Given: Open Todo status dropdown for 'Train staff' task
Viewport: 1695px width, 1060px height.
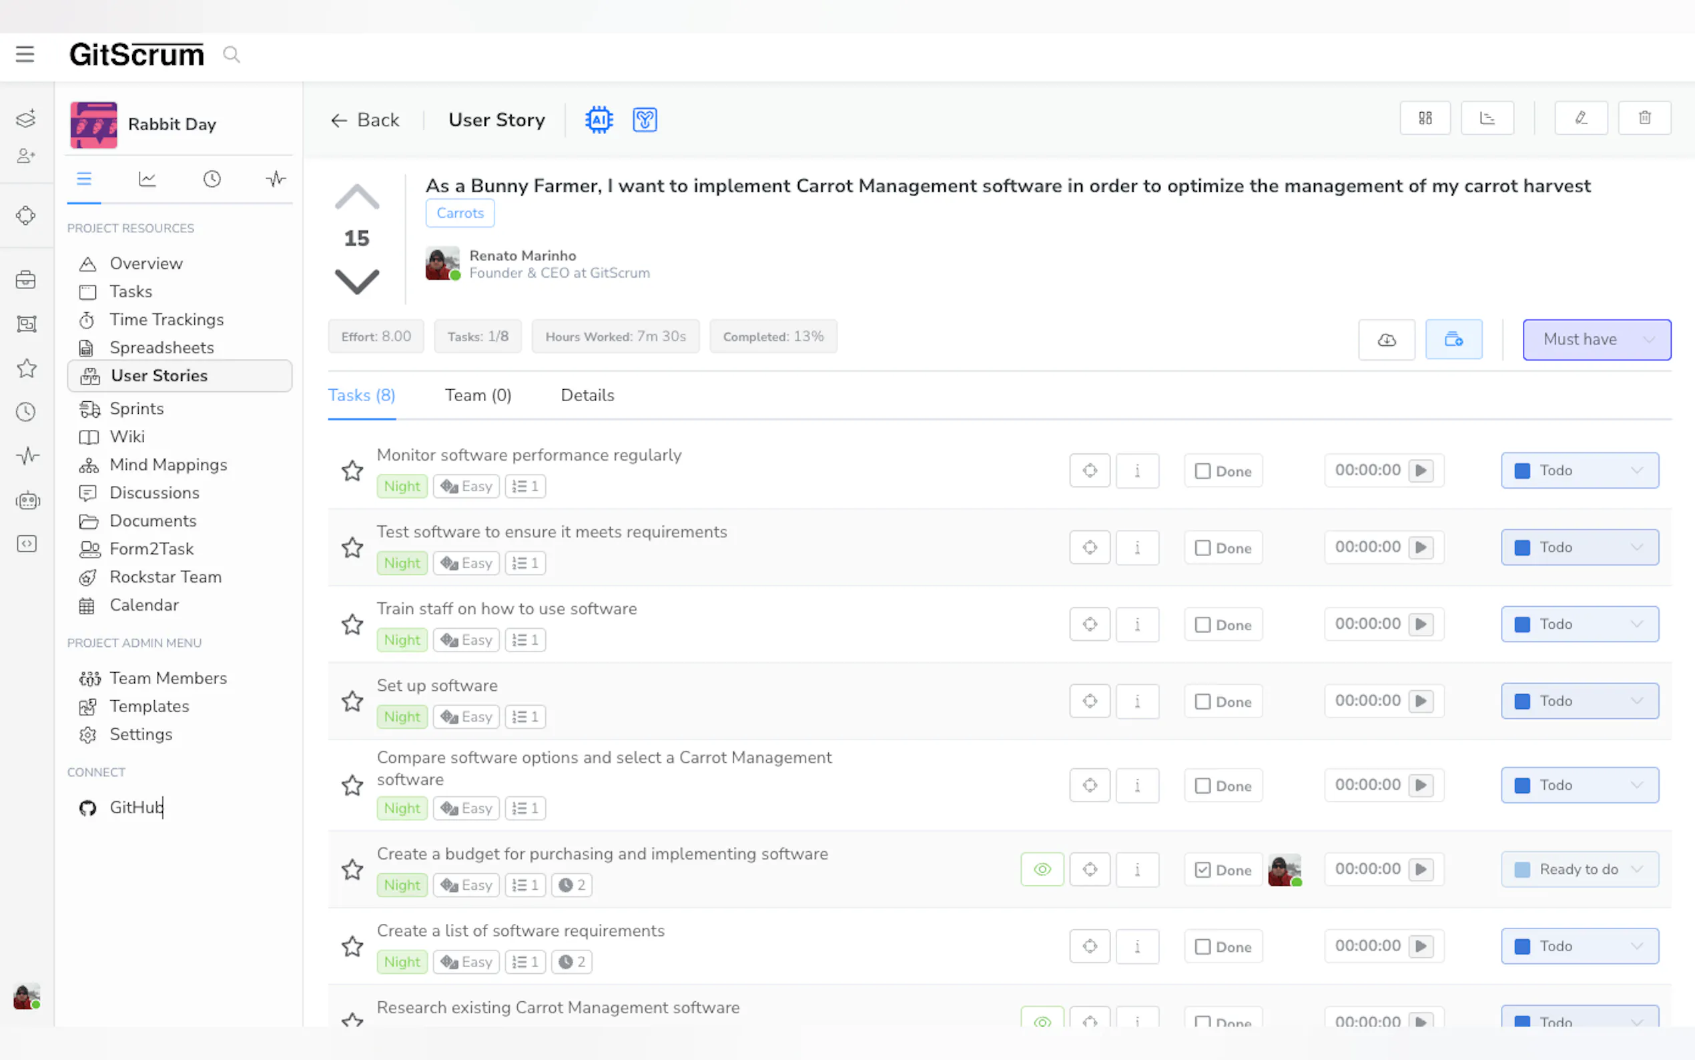Looking at the screenshot, I should [1580, 624].
